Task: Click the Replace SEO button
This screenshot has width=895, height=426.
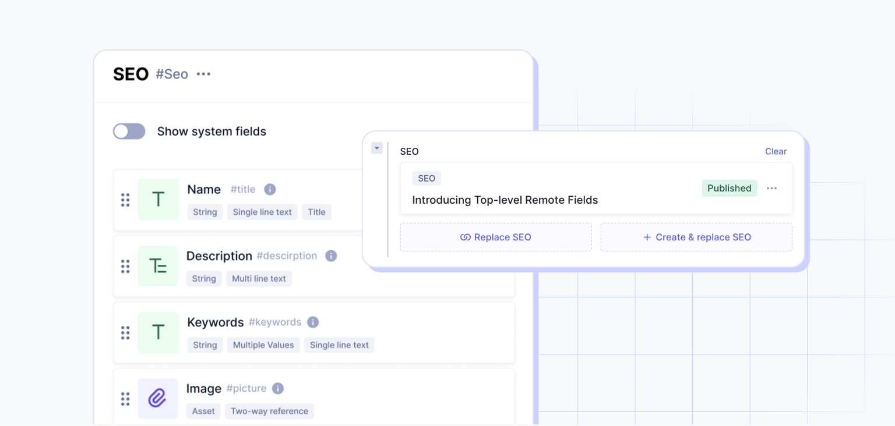Action: 496,237
